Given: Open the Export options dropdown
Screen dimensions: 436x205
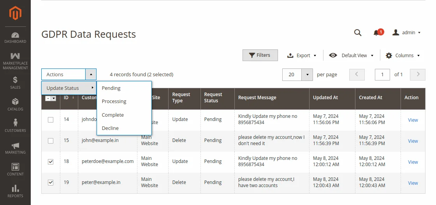Looking at the screenshot, I should [302, 56].
